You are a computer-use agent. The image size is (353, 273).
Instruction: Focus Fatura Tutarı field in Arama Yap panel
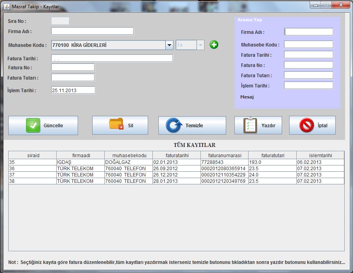click(308, 75)
